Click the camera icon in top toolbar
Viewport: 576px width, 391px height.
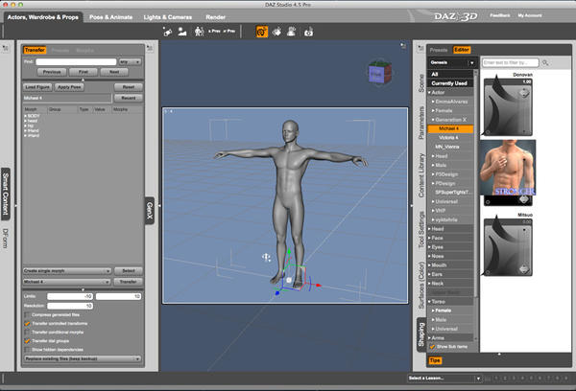[308, 33]
